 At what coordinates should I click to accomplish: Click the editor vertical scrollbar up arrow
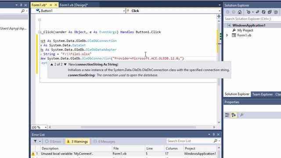[219, 21]
